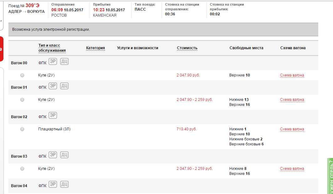
Task: Click the green hotel side tab
Action: [x=330, y=176]
